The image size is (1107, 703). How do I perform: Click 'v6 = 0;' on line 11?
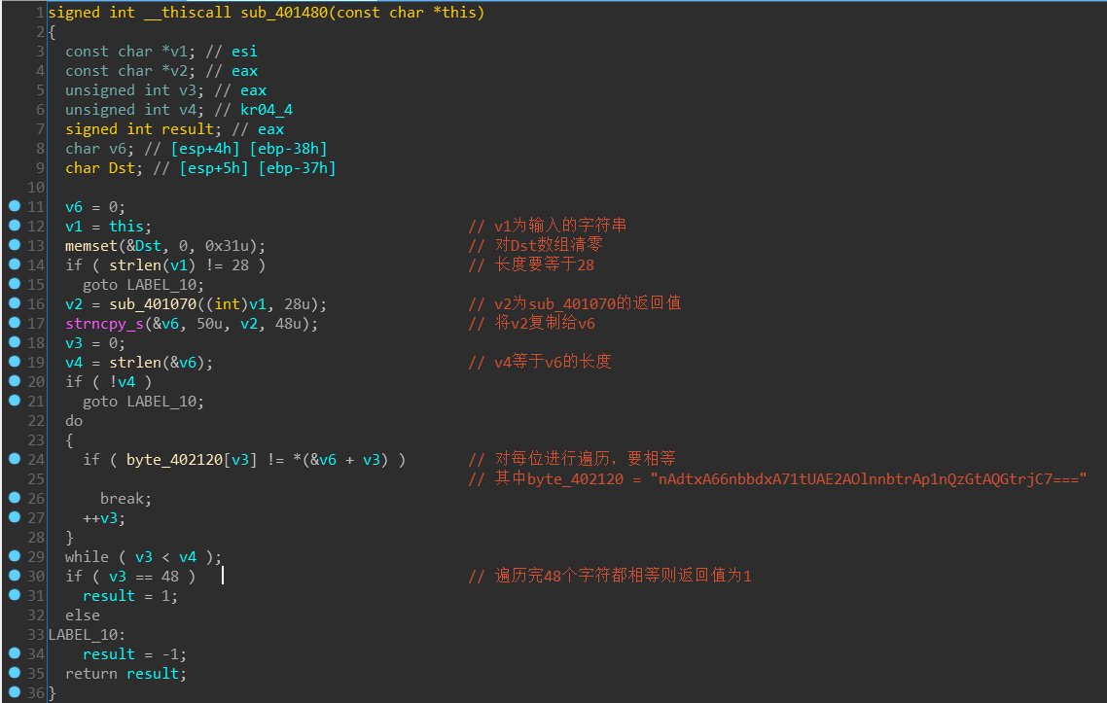click(x=95, y=207)
